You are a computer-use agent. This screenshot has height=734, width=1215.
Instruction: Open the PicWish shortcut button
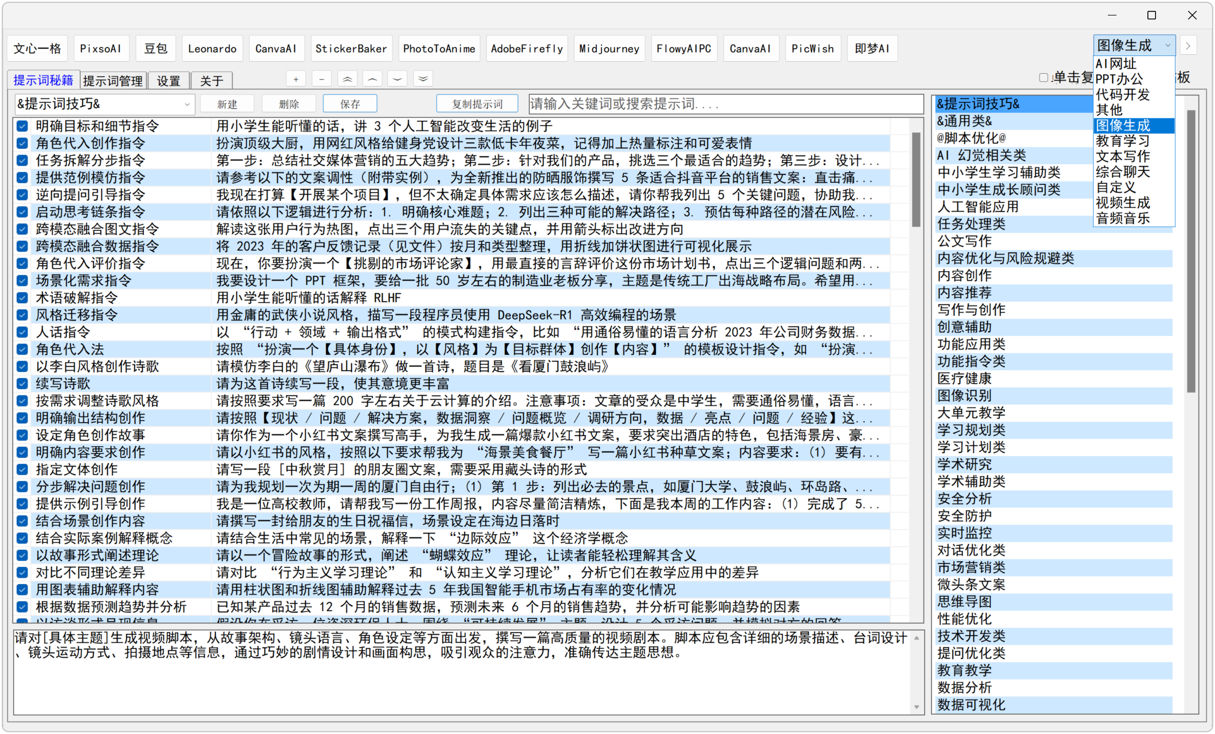(813, 49)
